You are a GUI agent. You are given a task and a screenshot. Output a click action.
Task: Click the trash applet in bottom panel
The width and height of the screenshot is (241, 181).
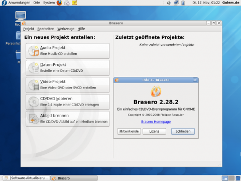click(x=238, y=178)
